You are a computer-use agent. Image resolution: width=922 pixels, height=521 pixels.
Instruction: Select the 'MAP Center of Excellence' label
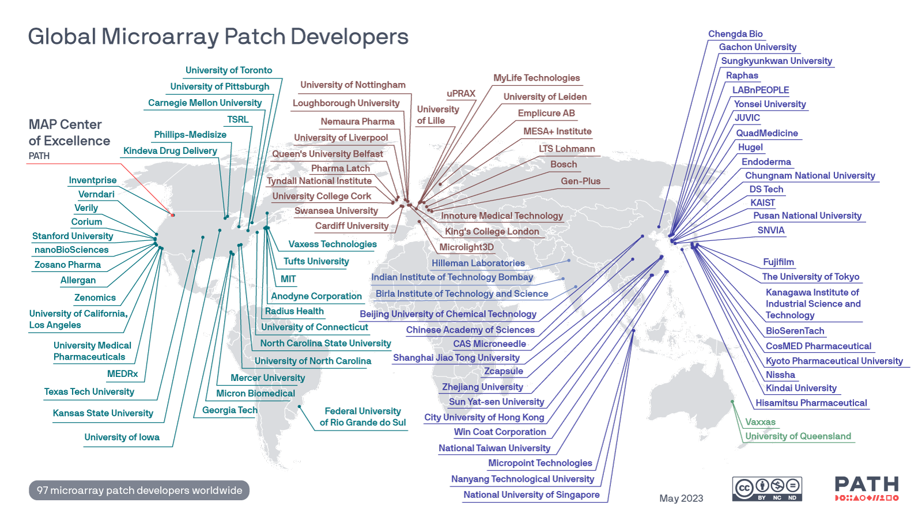click(x=69, y=133)
